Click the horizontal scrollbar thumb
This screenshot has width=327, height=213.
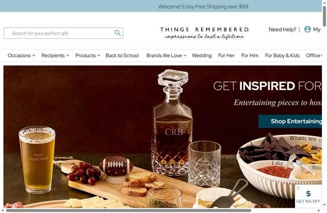[x=128, y=210]
